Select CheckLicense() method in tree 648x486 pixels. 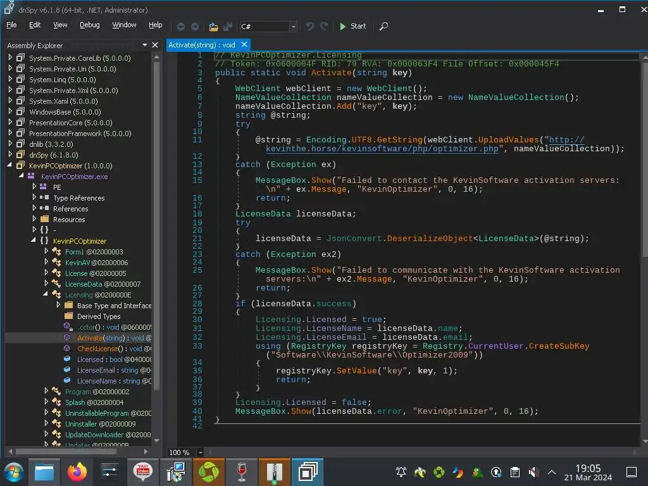pyautogui.click(x=114, y=349)
